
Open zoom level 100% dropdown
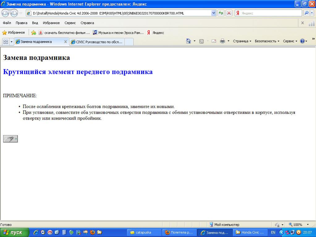click(x=307, y=225)
